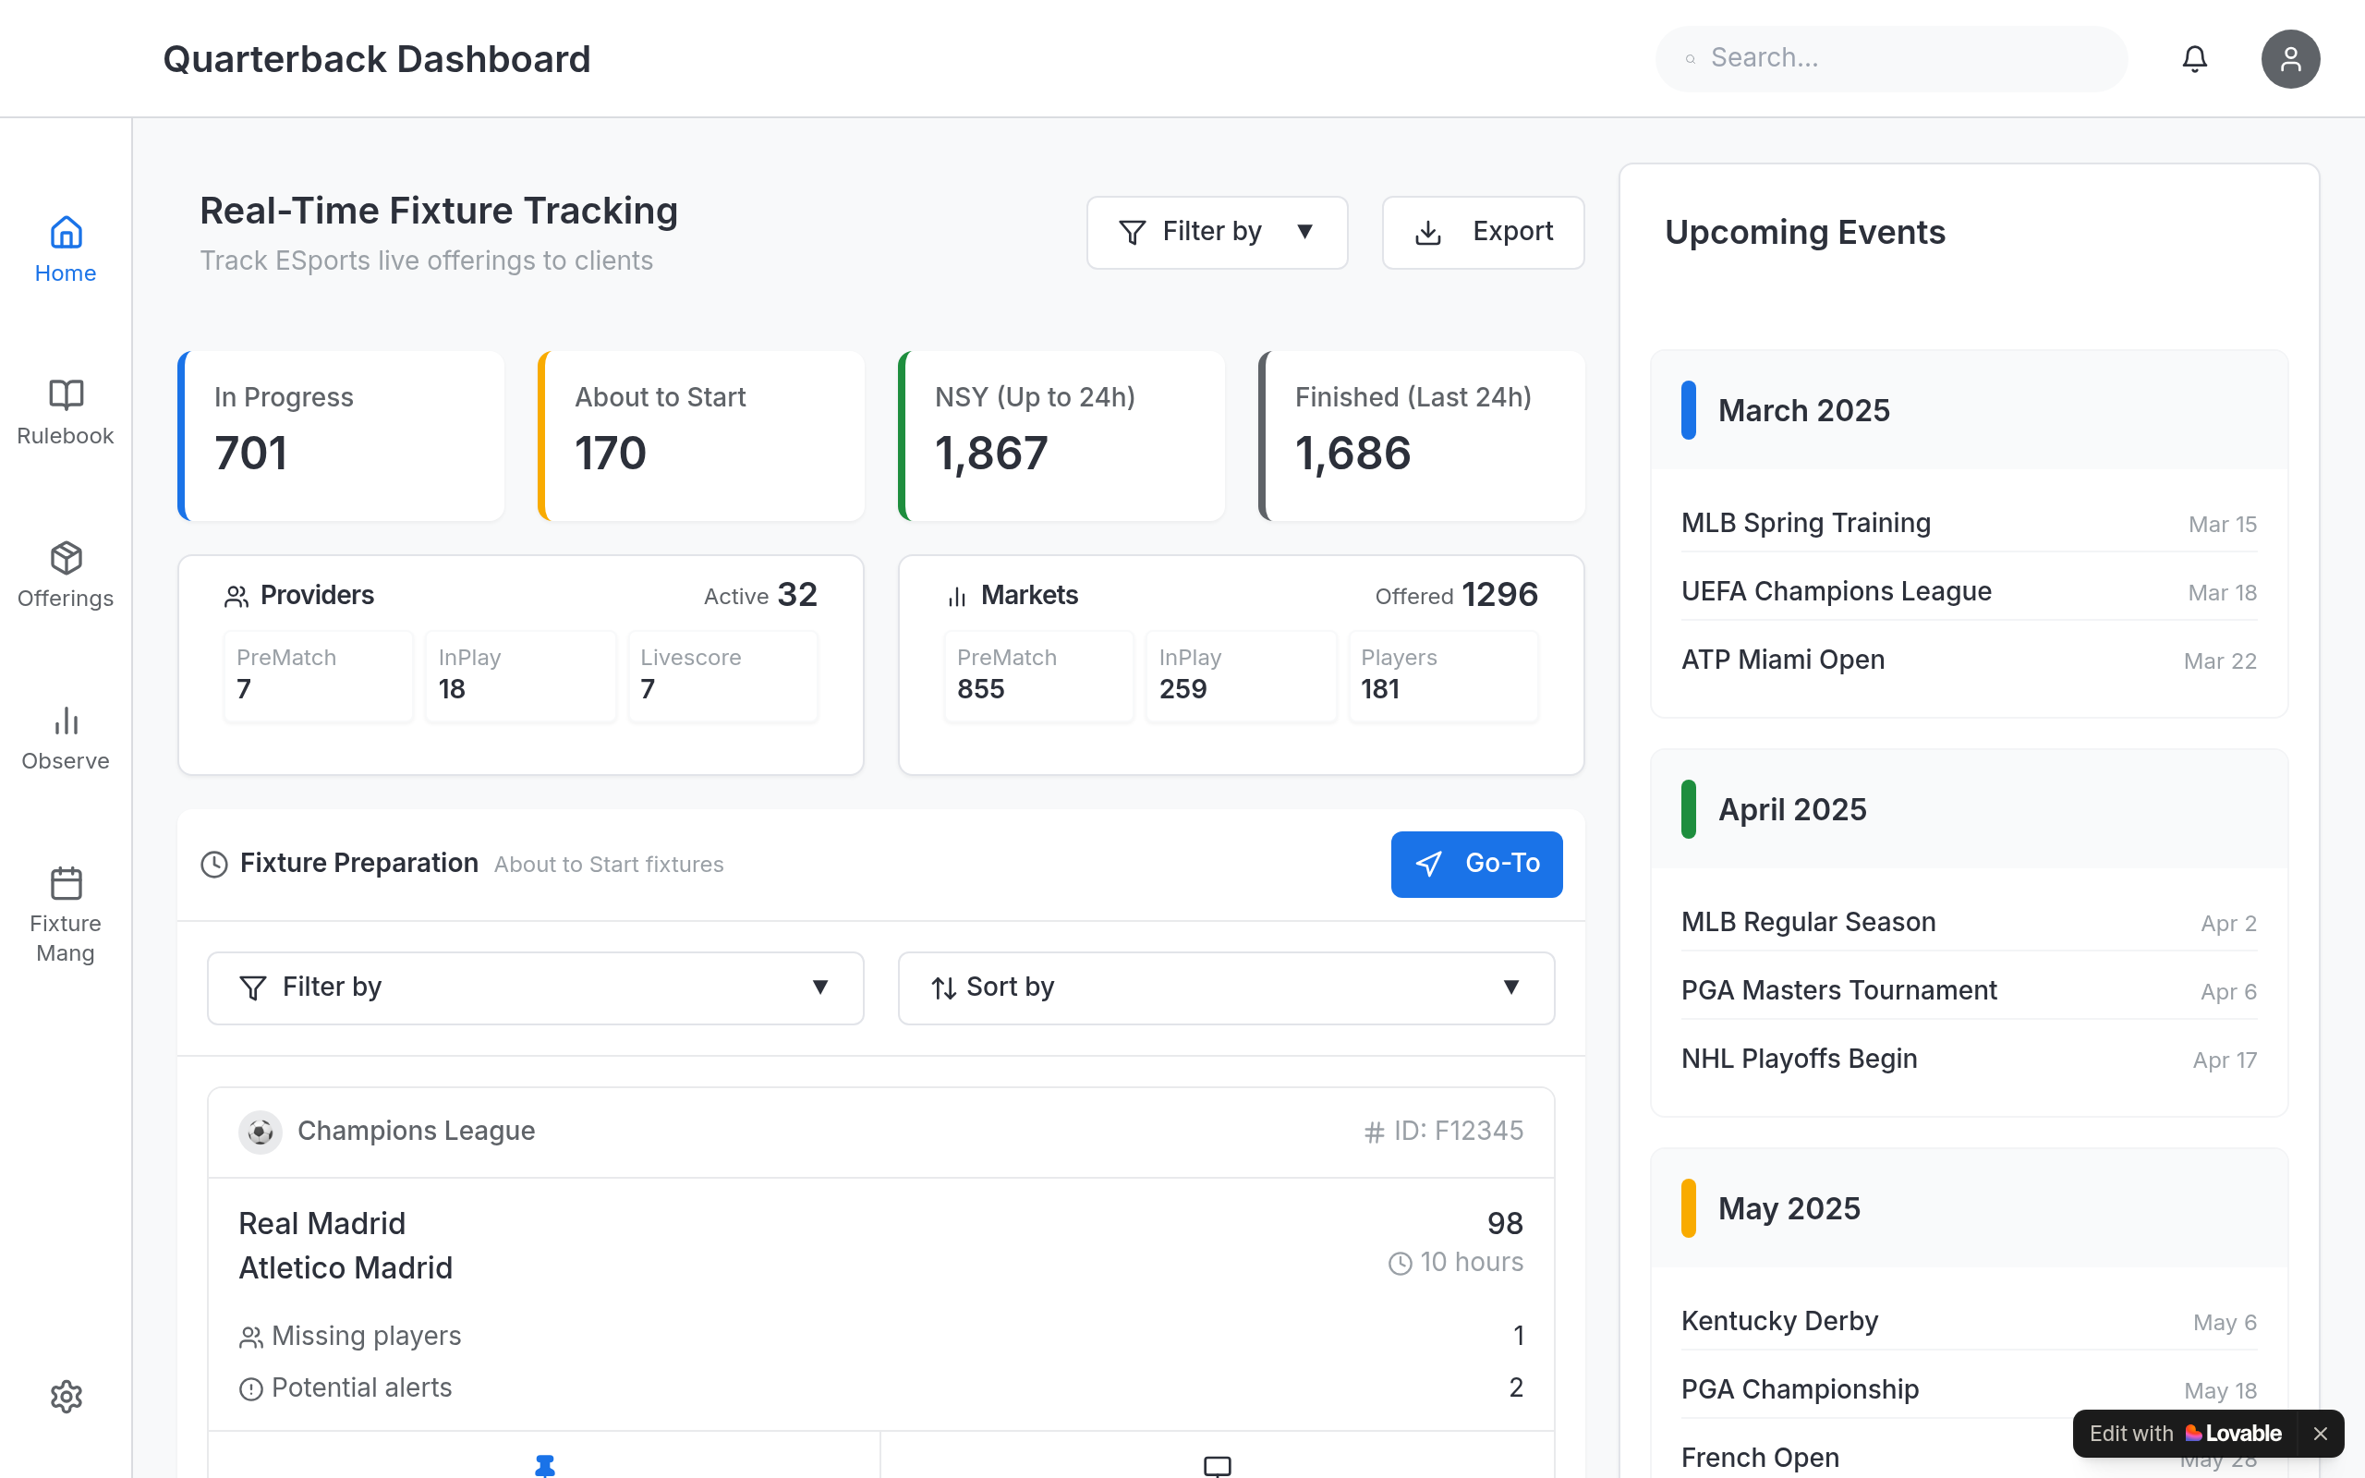This screenshot has height=1478, width=2365.
Task: Click the Providers people icon
Action: pyautogui.click(x=236, y=597)
